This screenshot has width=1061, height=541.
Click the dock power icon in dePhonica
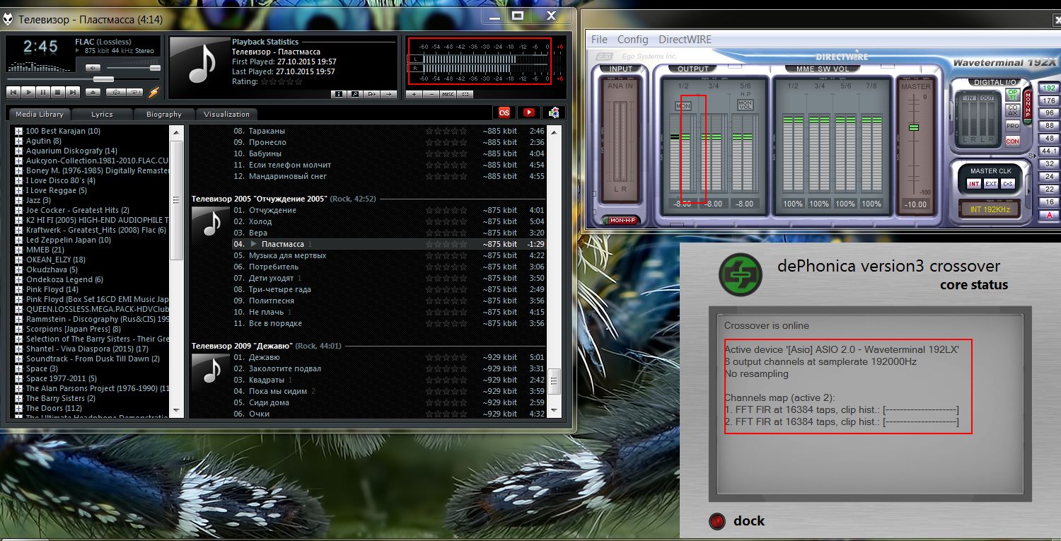point(717,521)
